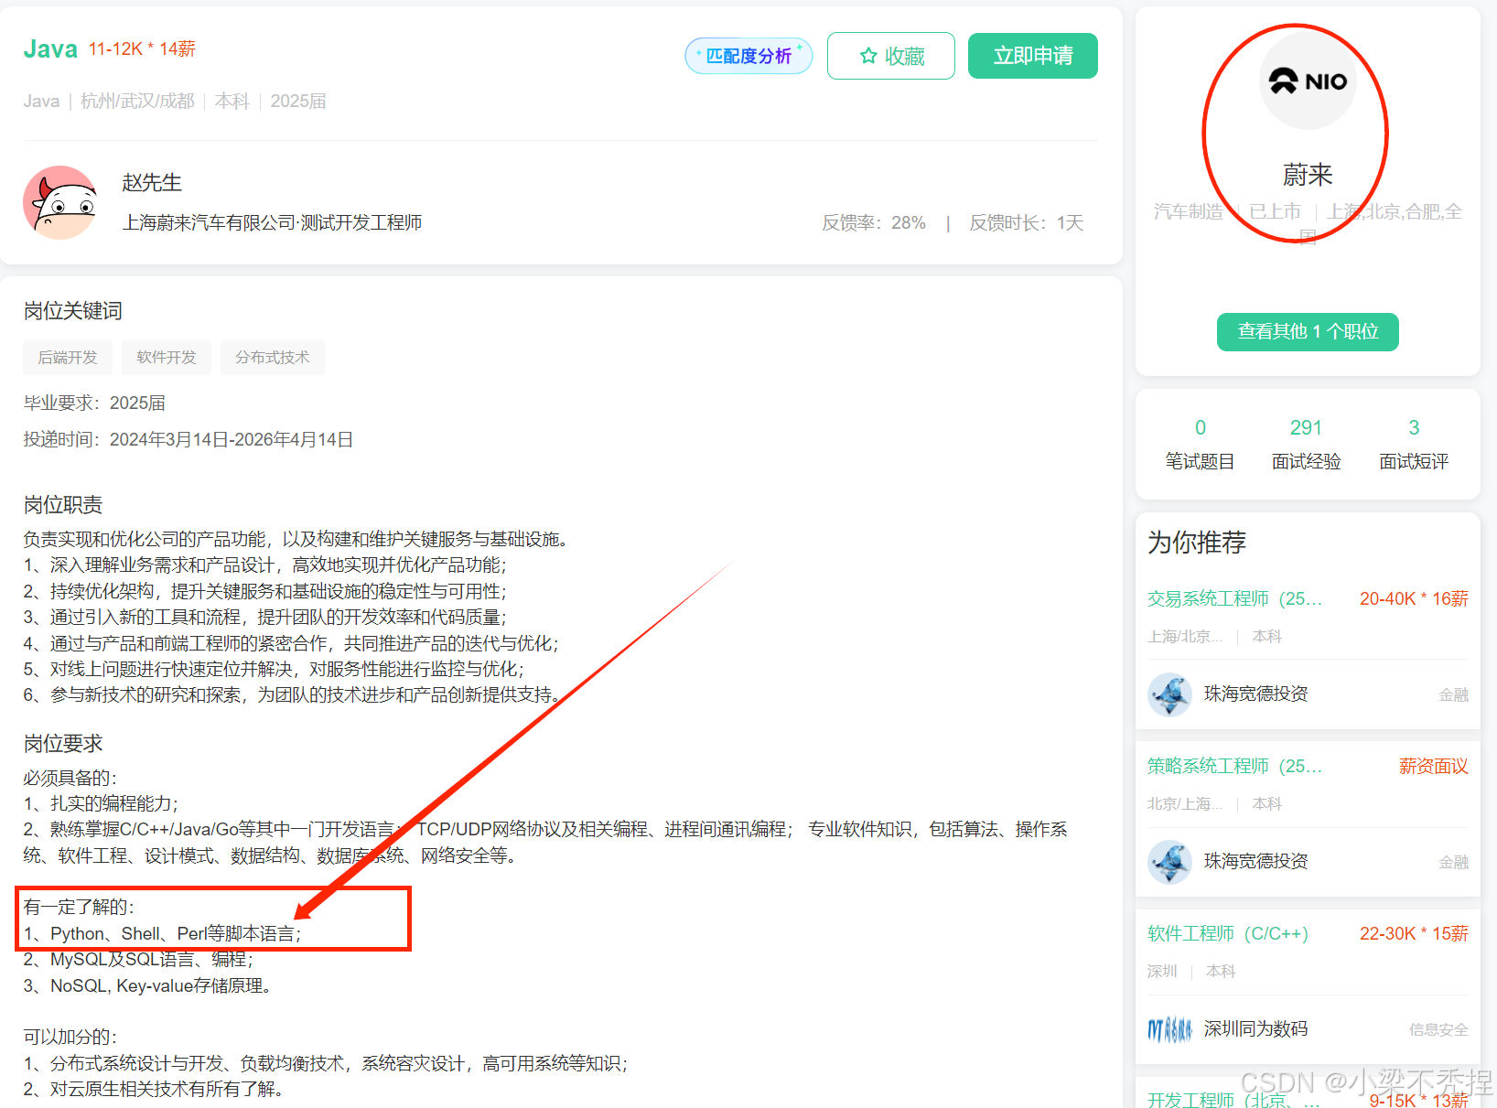Click the 薪资面议 salary label

1434,767
